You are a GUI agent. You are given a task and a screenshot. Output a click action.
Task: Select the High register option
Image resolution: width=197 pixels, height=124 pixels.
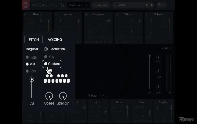coord(31,57)
